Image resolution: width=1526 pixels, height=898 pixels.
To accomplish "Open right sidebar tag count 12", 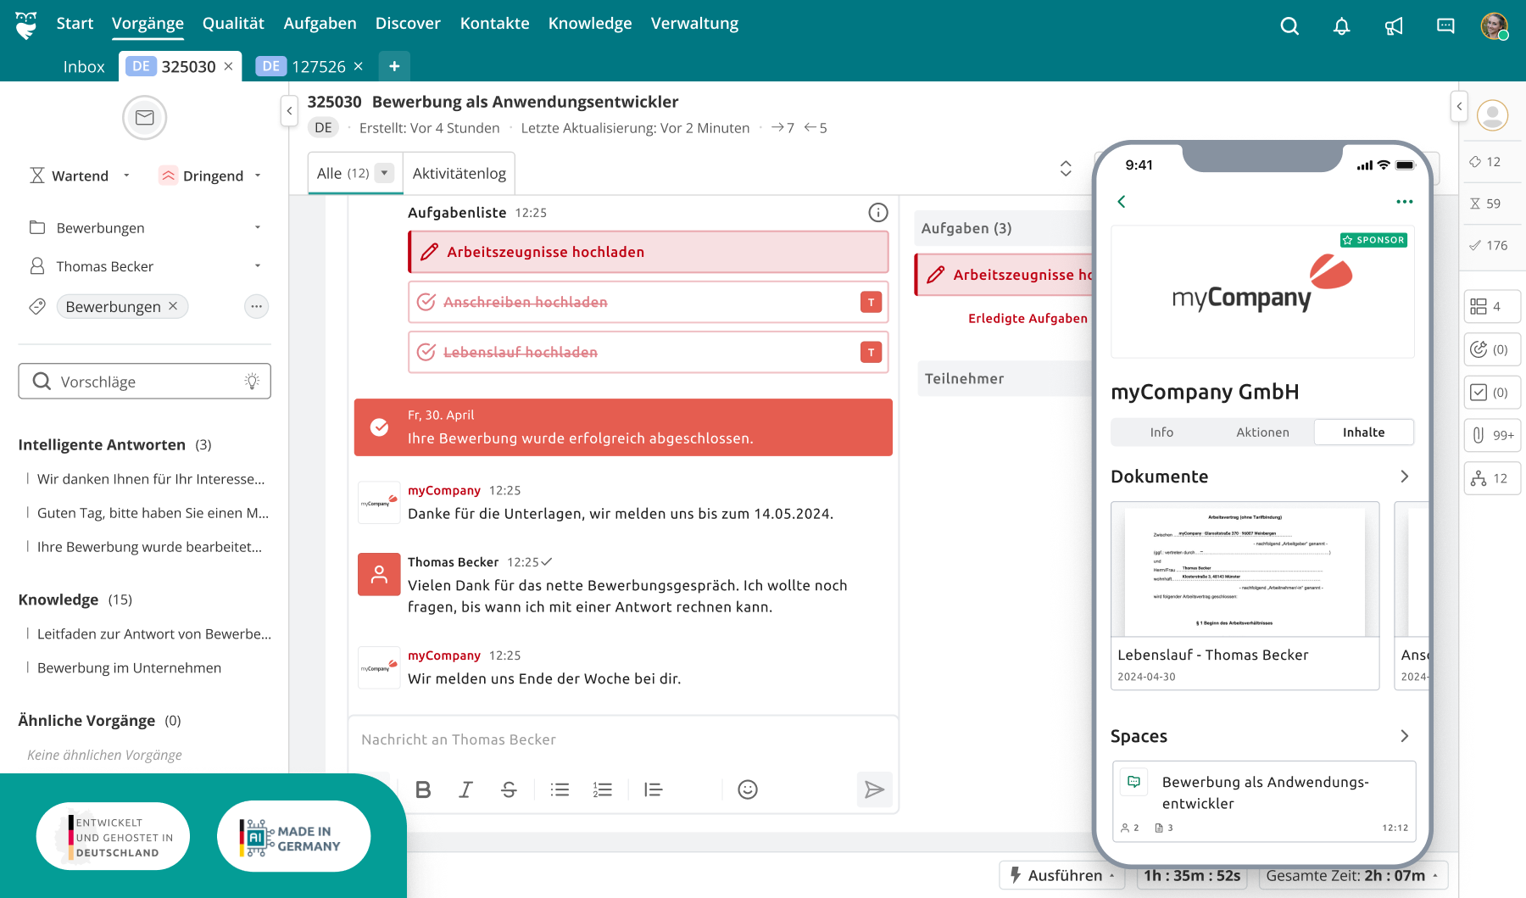I will coord(1485,162).
